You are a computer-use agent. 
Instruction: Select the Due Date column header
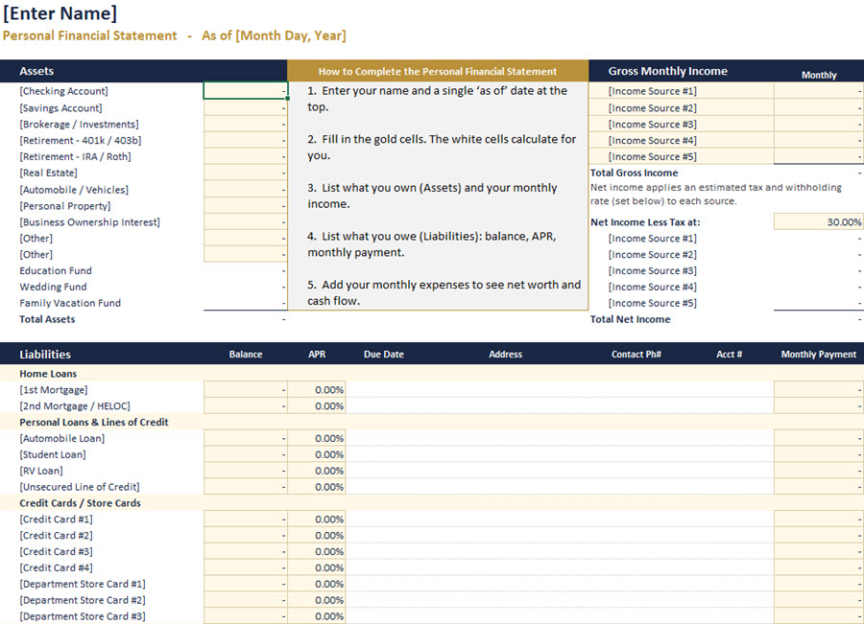(383, 354)
